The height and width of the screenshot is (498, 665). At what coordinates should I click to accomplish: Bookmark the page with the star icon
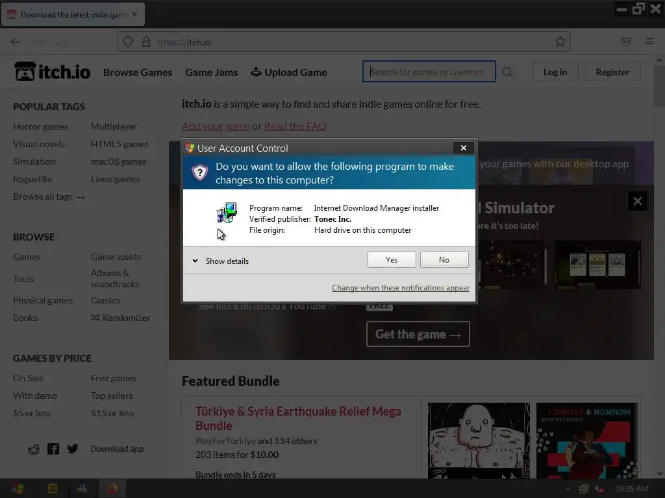pos(560,41)
